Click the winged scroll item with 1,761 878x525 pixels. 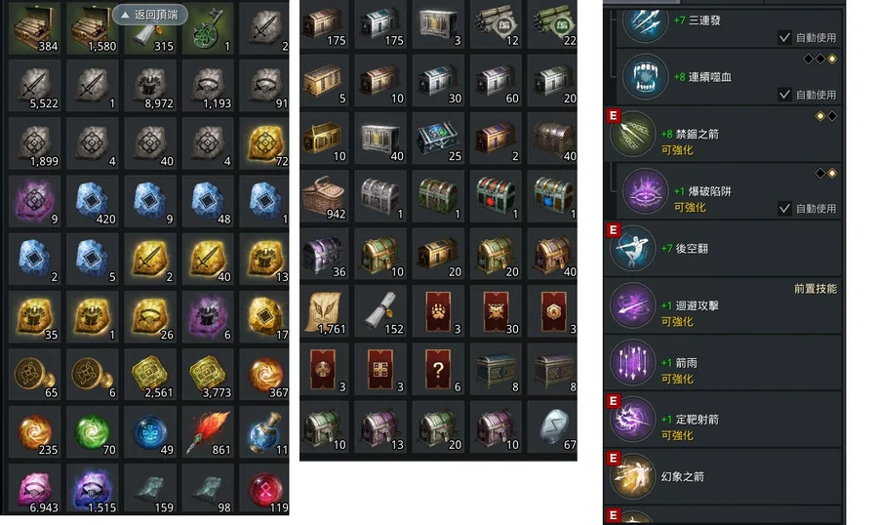coord(324,311)
